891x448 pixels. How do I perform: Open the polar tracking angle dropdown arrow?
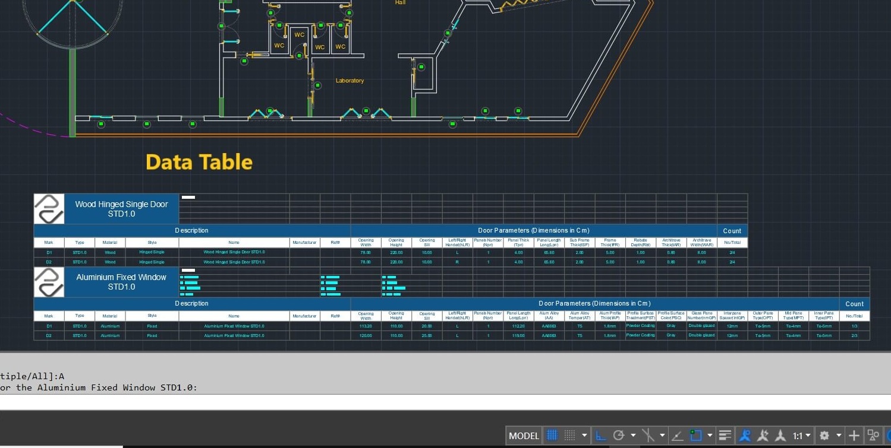632,435
